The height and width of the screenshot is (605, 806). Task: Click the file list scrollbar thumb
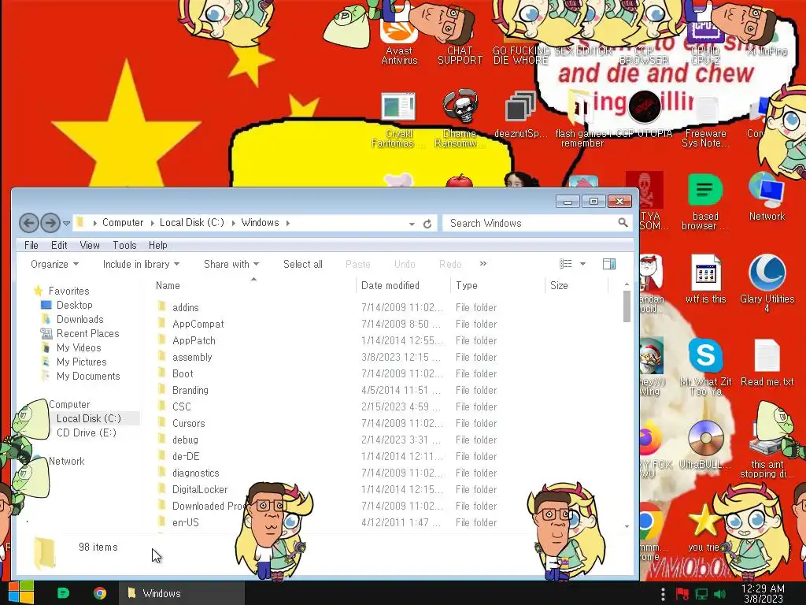(x=626, y=306)
